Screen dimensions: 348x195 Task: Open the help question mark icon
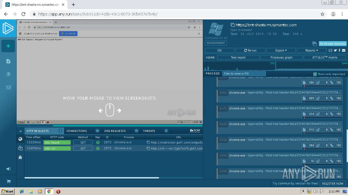8,74
